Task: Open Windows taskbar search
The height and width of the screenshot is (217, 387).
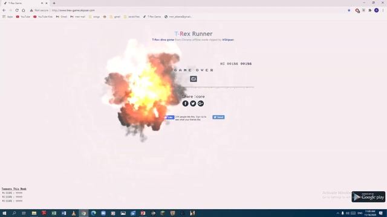Action: click(14, 213)
